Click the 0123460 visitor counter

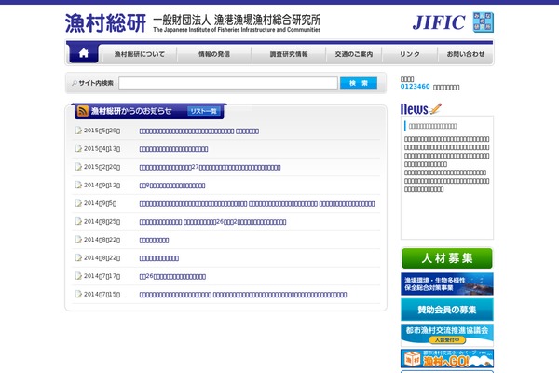click(415, 87)
